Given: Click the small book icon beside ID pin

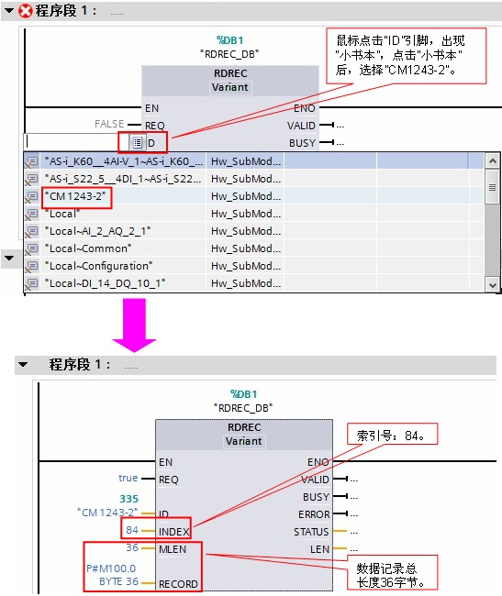Looking at the screenshot, I should 138,143.
